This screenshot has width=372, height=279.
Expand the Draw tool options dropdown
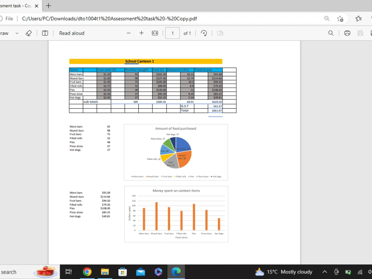[17, 33]
